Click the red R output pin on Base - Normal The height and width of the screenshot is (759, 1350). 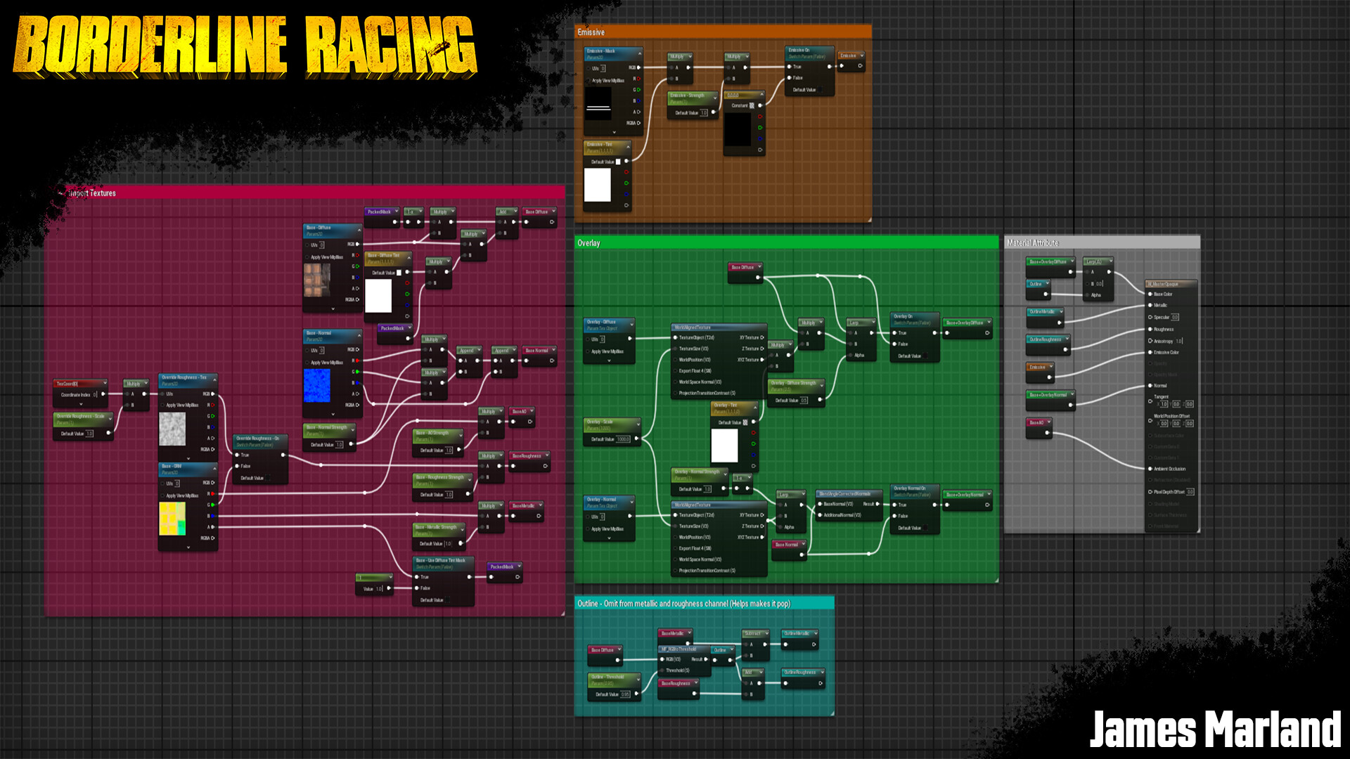[356, 361]
